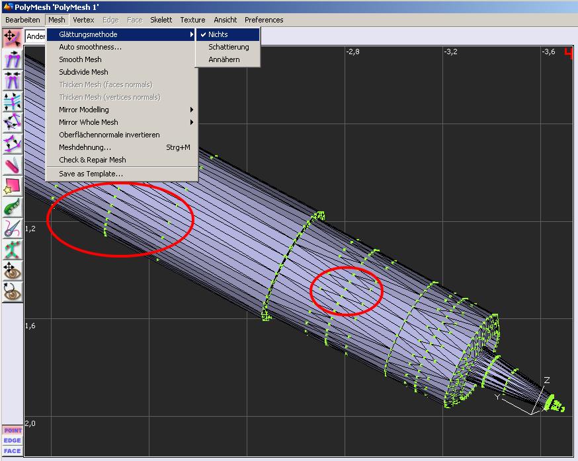Close the open Mesh menu
Screen dimensions: 578x461
[x=56, y=20]
